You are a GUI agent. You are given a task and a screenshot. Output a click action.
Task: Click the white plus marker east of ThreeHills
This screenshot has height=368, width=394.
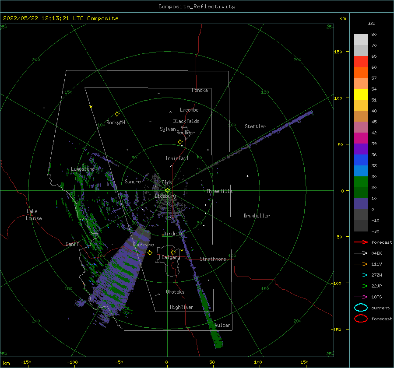[247, 176]
